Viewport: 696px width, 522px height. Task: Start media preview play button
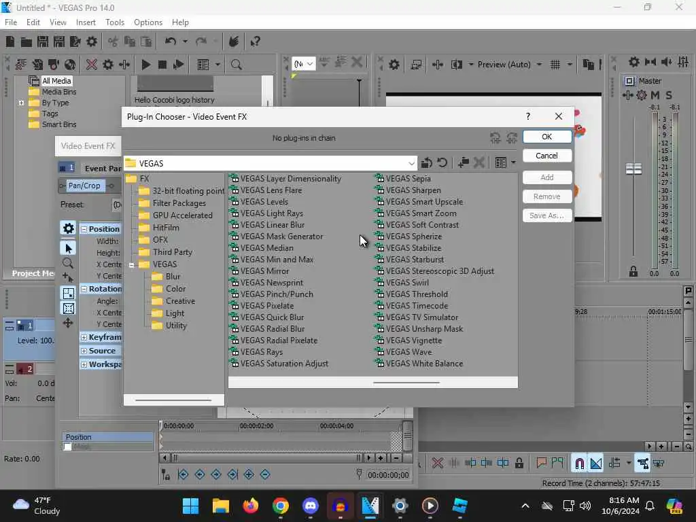(x=145, y=65)
